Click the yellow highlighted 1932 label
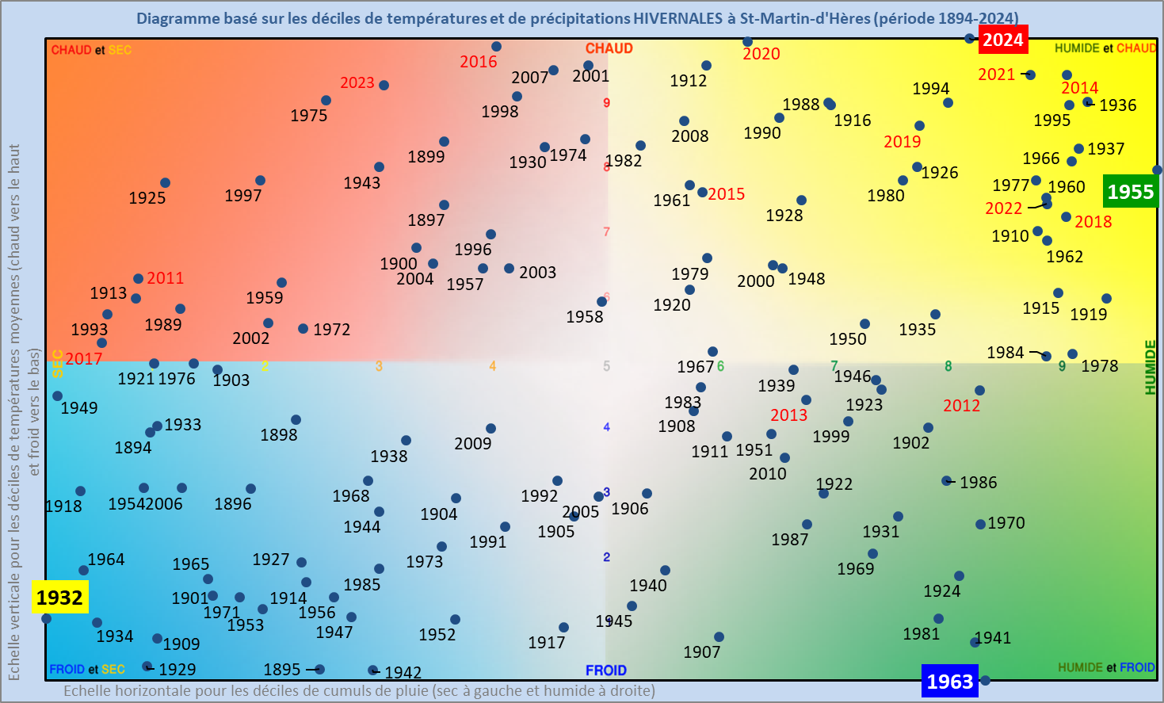Image resolution: width=1164 pixels, height=703 pixels. [59, 597]
